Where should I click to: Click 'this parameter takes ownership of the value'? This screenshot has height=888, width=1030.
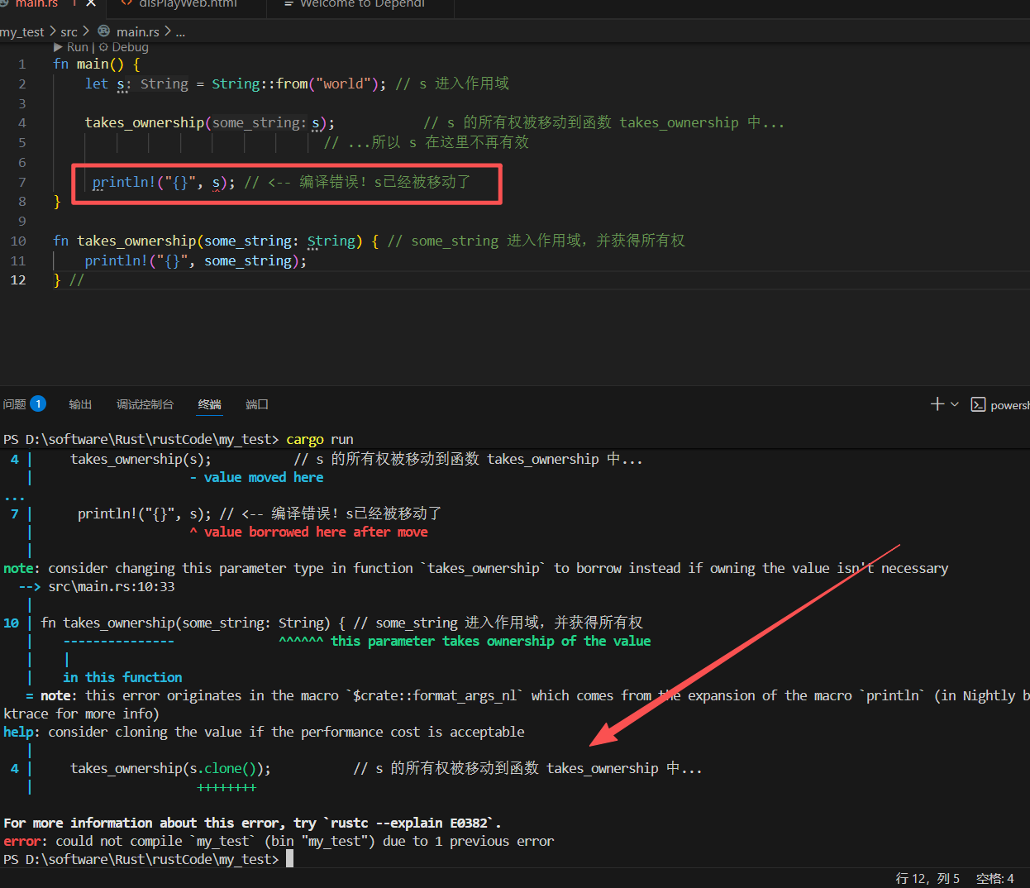491,641
